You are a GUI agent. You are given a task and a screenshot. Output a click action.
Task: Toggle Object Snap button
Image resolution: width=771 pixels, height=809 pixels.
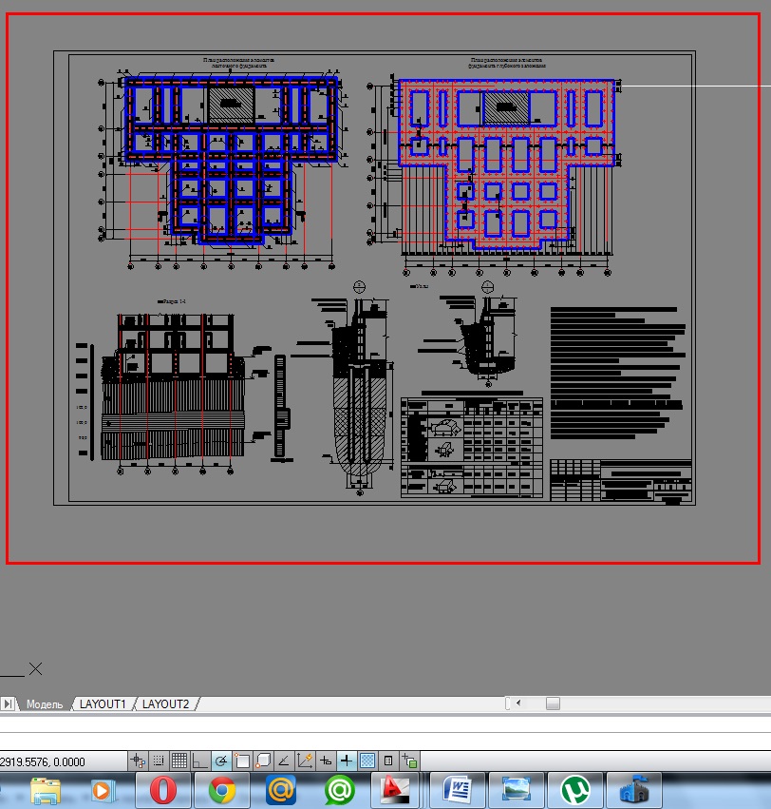click(242, 761)
